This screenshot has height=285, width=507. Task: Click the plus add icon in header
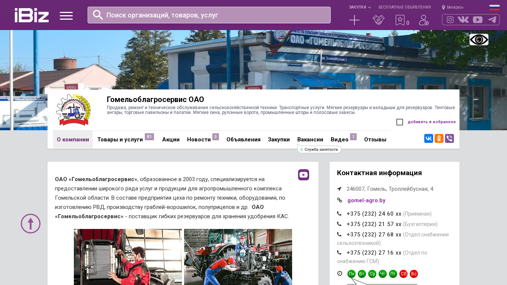click(x=354, y=20)
